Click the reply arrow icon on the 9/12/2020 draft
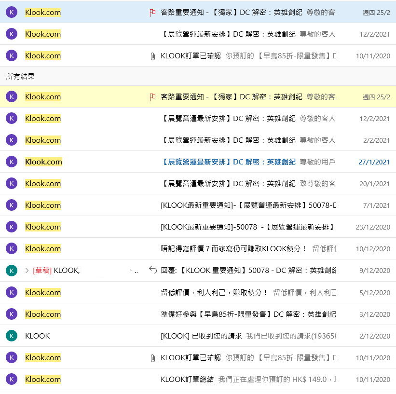Screen dimensions: 396x394 (x=153, y=270)
